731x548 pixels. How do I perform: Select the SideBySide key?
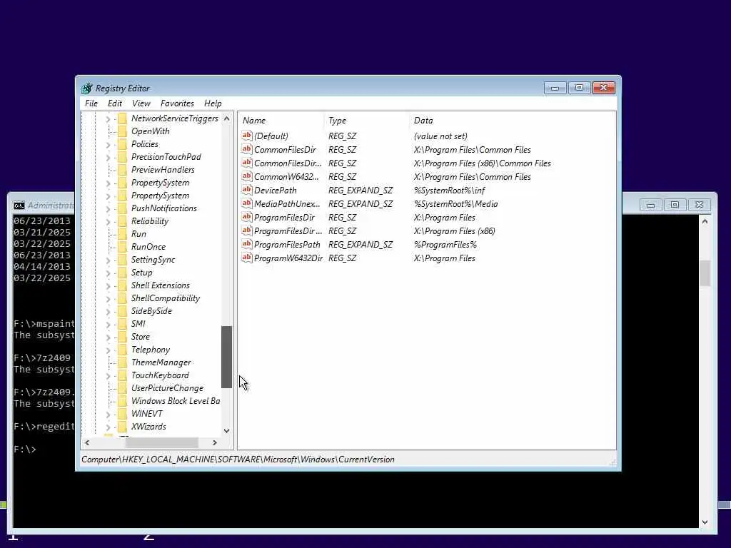click(151, 311)
